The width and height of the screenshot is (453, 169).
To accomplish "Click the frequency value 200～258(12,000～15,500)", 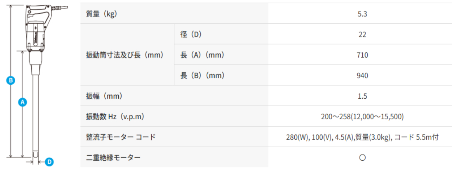I will tap(362, 116).
